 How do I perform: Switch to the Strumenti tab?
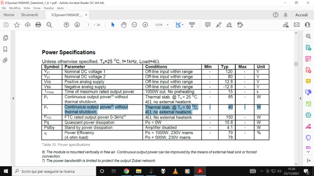point(29,15)
